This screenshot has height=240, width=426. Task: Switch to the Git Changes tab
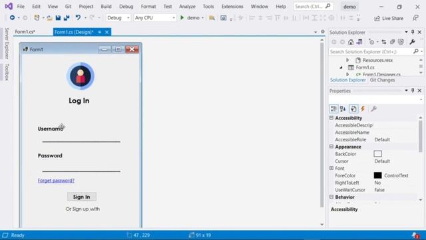pyautogui.click(x=382, y=80)
